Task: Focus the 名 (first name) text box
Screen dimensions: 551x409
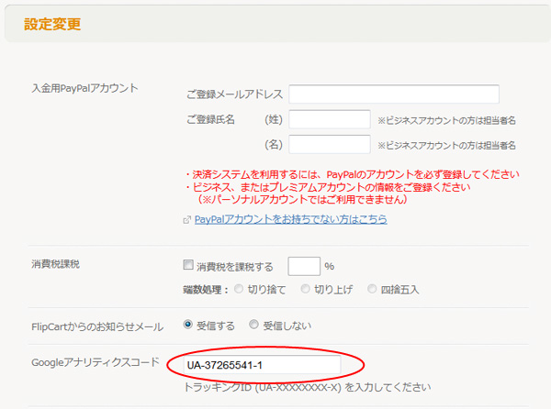Action: [x=329, y=144]
